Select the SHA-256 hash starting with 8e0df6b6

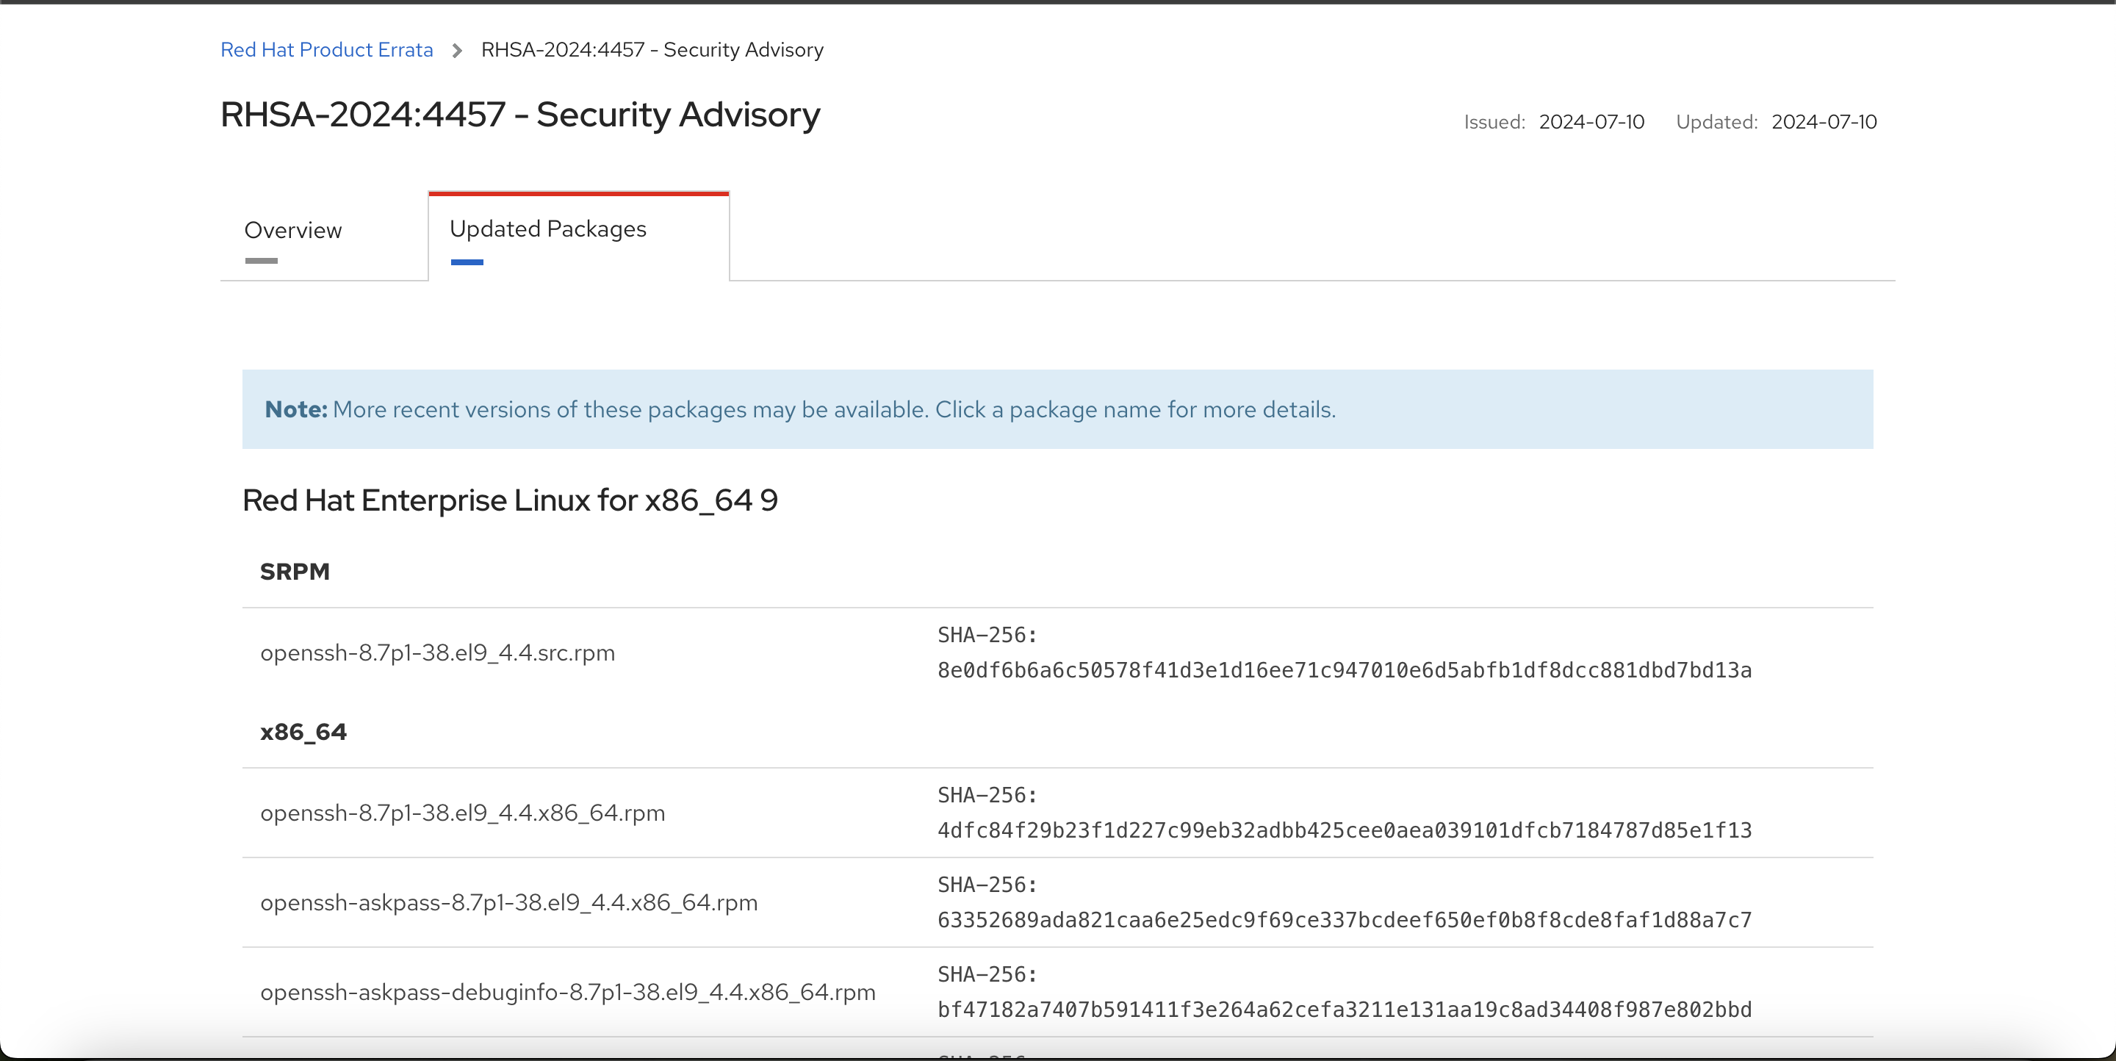tap(1345, 671)
